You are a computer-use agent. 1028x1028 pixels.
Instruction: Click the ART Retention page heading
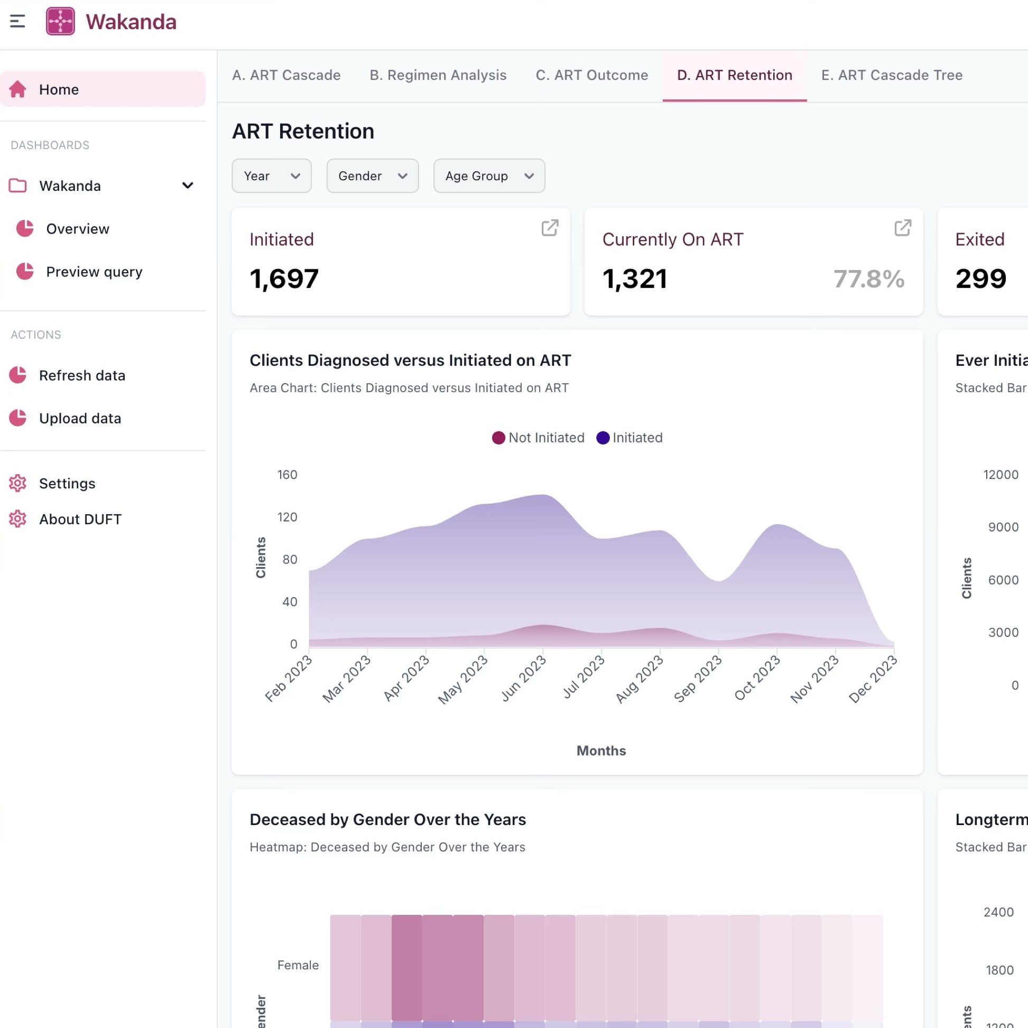tap(303, 131)
